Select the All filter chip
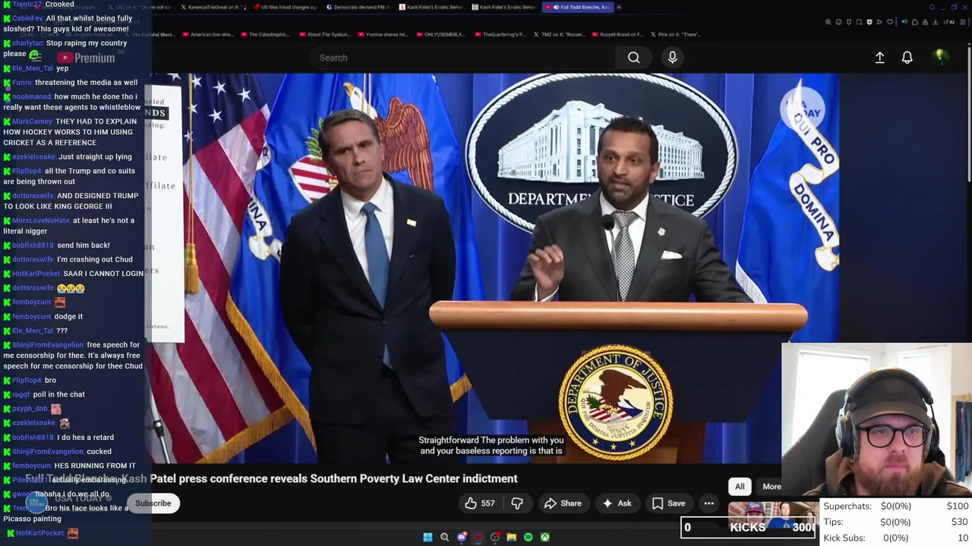Viewport: 972px width, 546px height. coord(740,487)
